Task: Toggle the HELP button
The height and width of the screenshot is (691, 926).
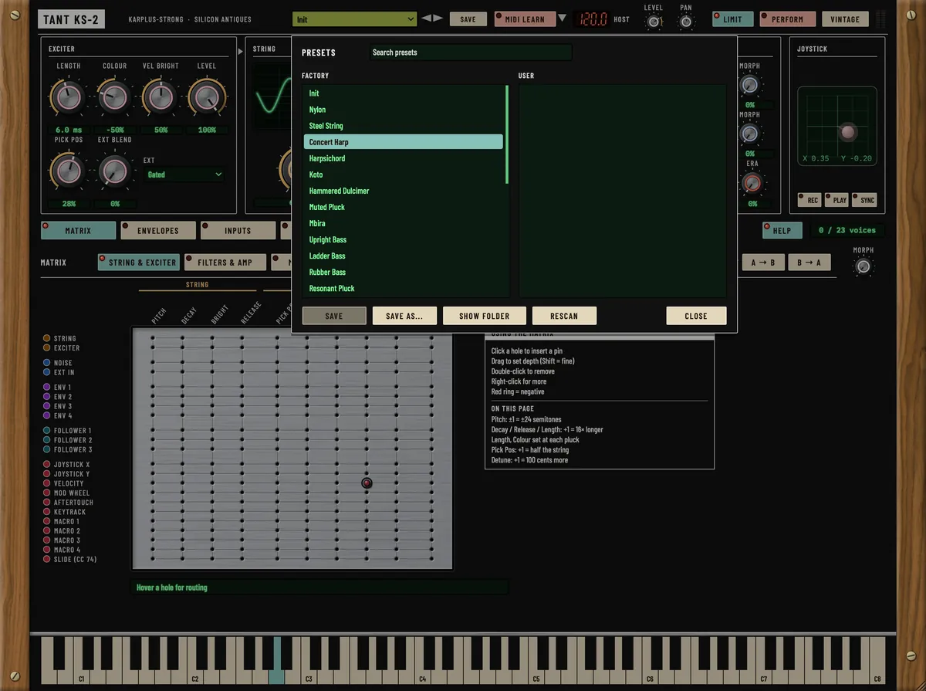Action: point(782,230)
